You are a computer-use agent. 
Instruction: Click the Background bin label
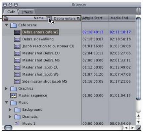[x=32, y=109]
